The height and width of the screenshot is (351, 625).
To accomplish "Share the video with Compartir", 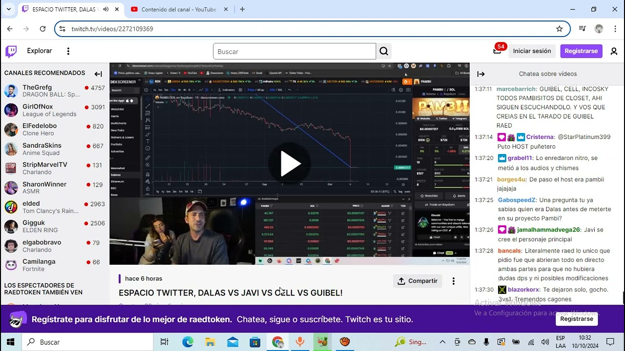I will (417, 281).
